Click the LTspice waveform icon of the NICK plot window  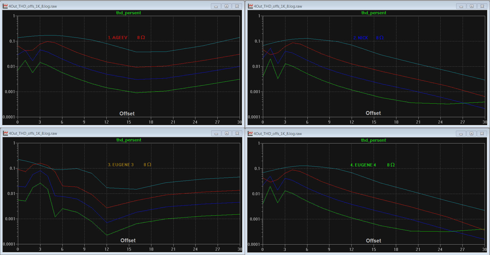pyautogui.click(x=250, y=6)
